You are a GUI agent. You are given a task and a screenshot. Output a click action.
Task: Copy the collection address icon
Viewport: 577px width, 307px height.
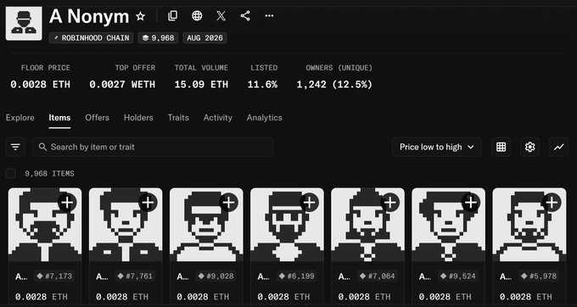[172, 16]
